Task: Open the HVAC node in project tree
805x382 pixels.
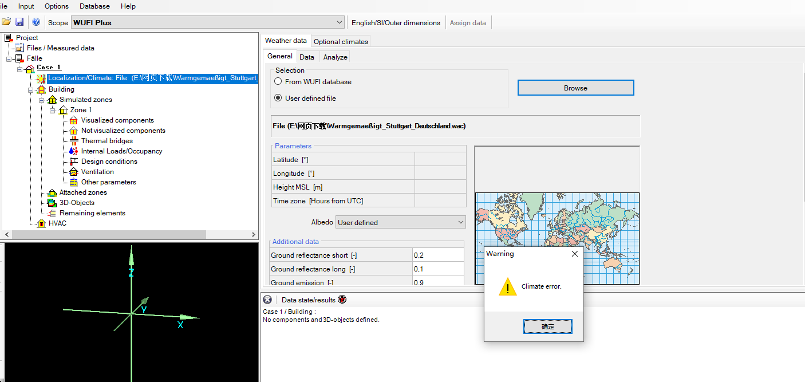Action: tap(57, 223)
